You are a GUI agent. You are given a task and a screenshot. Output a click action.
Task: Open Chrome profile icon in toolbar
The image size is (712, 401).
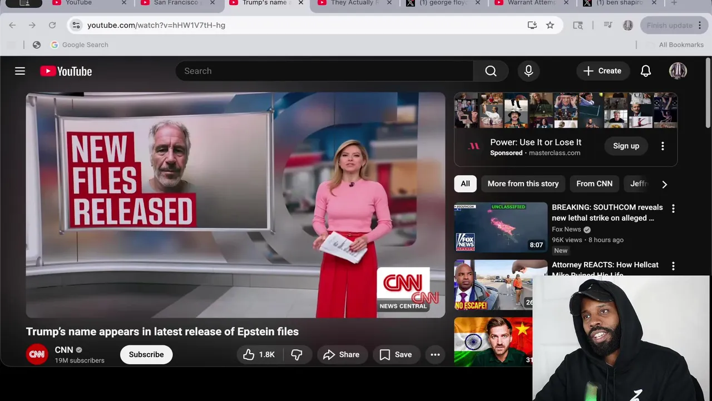click(x=628, y=25)
